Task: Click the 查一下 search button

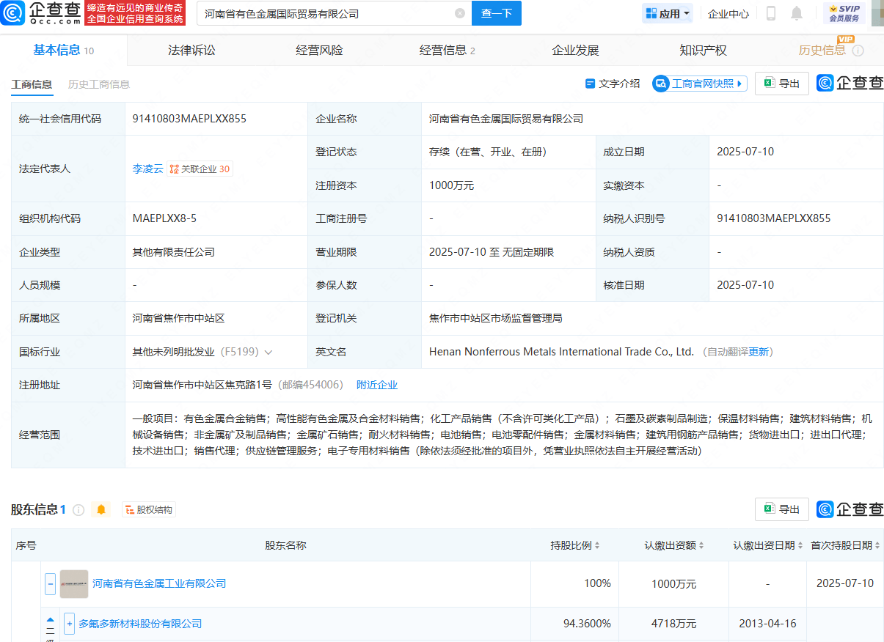Action: tap(497, 13)
